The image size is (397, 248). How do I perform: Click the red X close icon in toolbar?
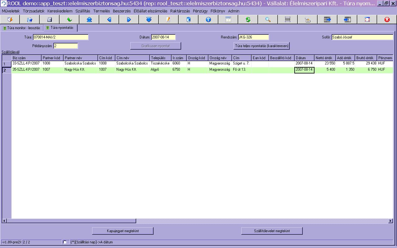[387, 20]
